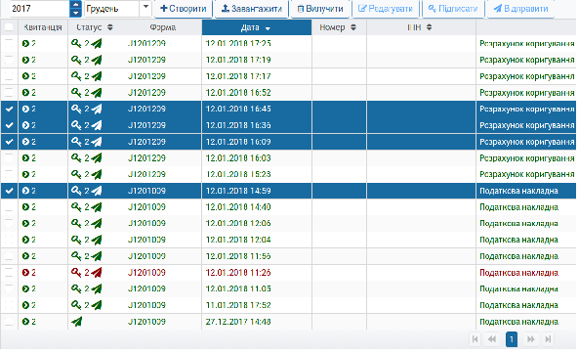Click sent paper-plane icon in the 12.01.2018 16:36 row

click(x=97, y=125)
